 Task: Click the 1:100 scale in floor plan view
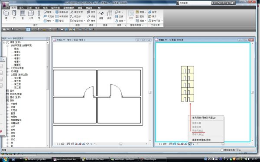tap(60, 144)
